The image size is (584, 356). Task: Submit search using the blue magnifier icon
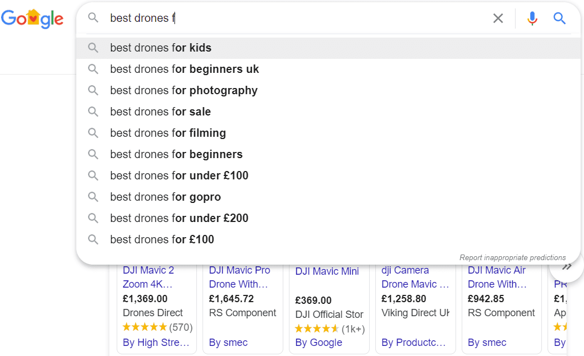(x=559, y=18)
